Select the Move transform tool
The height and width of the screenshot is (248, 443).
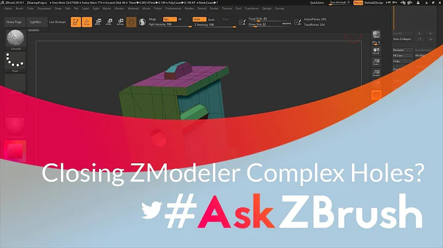coord(98,22)
